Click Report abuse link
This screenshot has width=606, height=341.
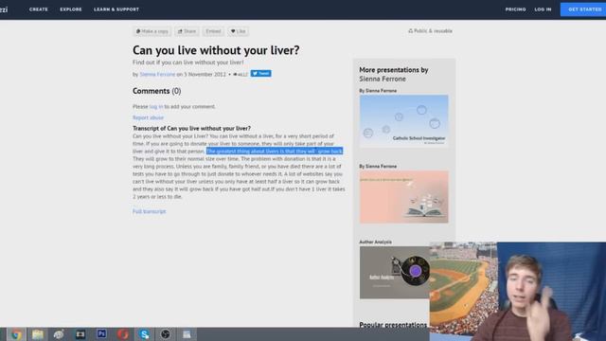pos(148,117)
